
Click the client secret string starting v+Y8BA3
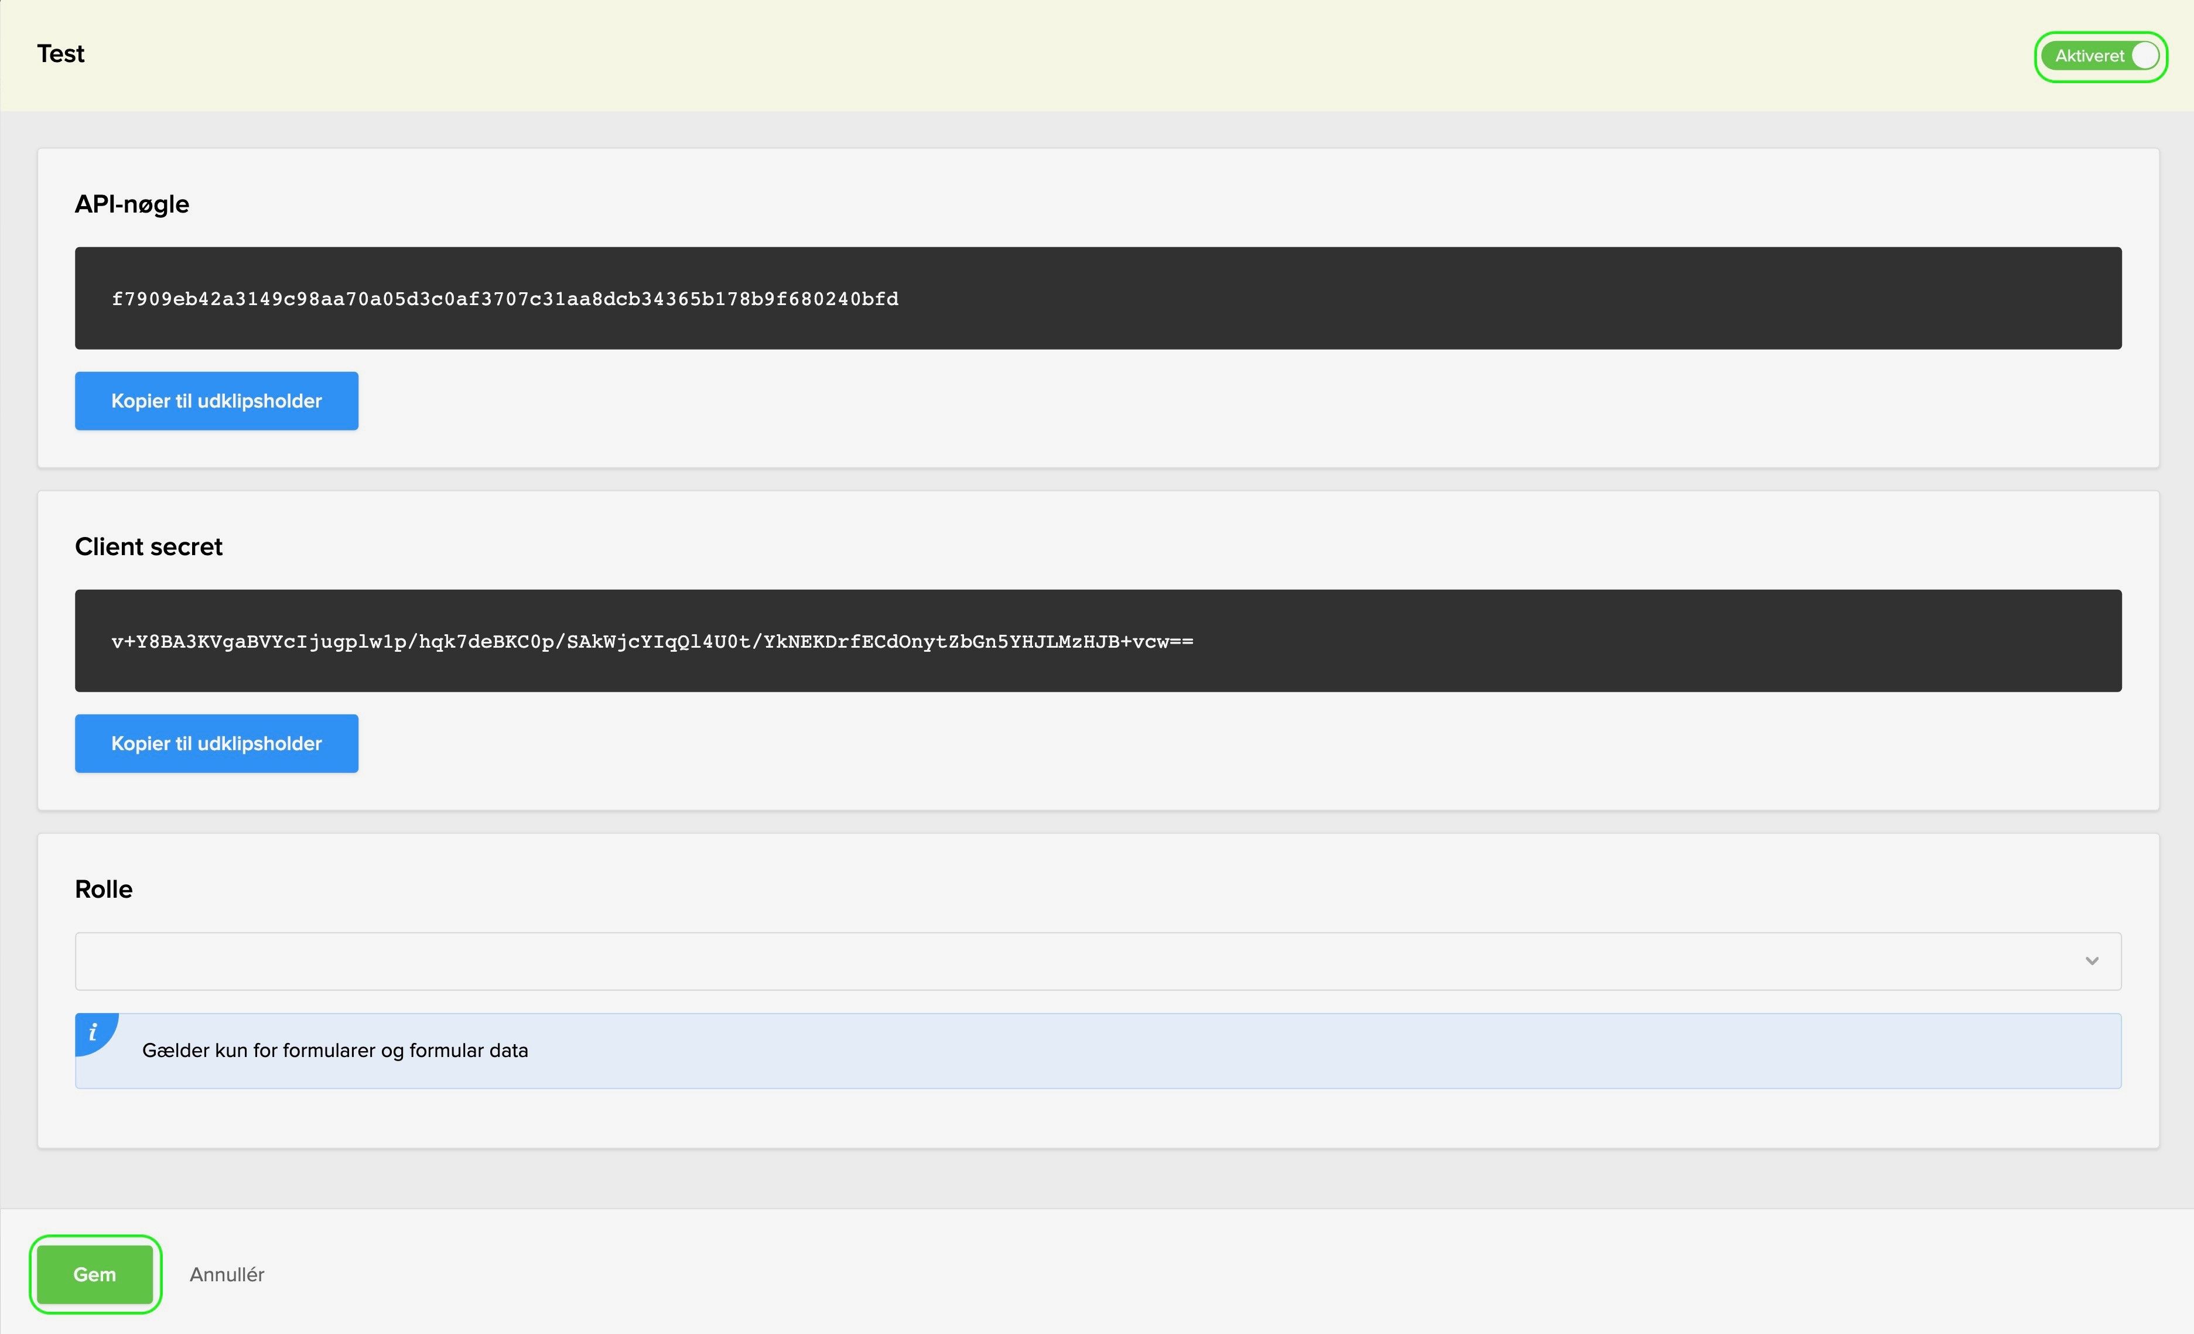[652, 642]
